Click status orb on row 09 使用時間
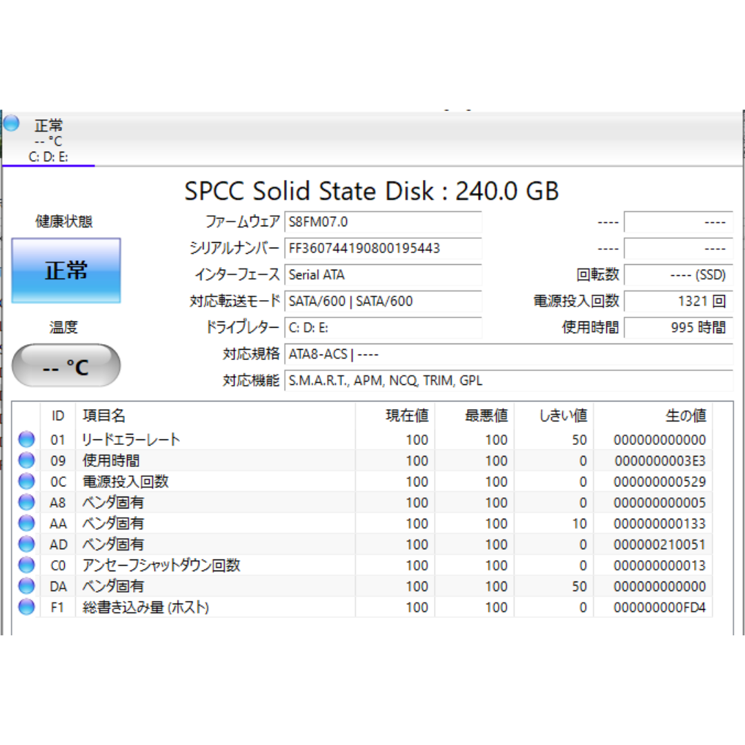This screenshot has width=745, height=745. point(27,460)
